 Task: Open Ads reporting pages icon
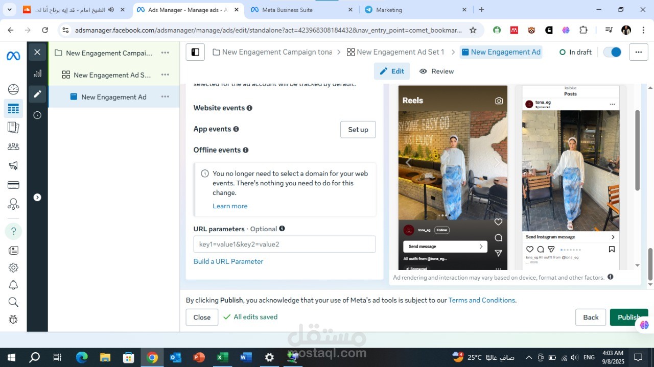13,128
